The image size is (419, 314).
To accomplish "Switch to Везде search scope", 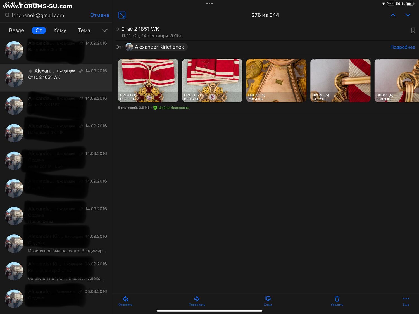I will (x=16, y=30).
